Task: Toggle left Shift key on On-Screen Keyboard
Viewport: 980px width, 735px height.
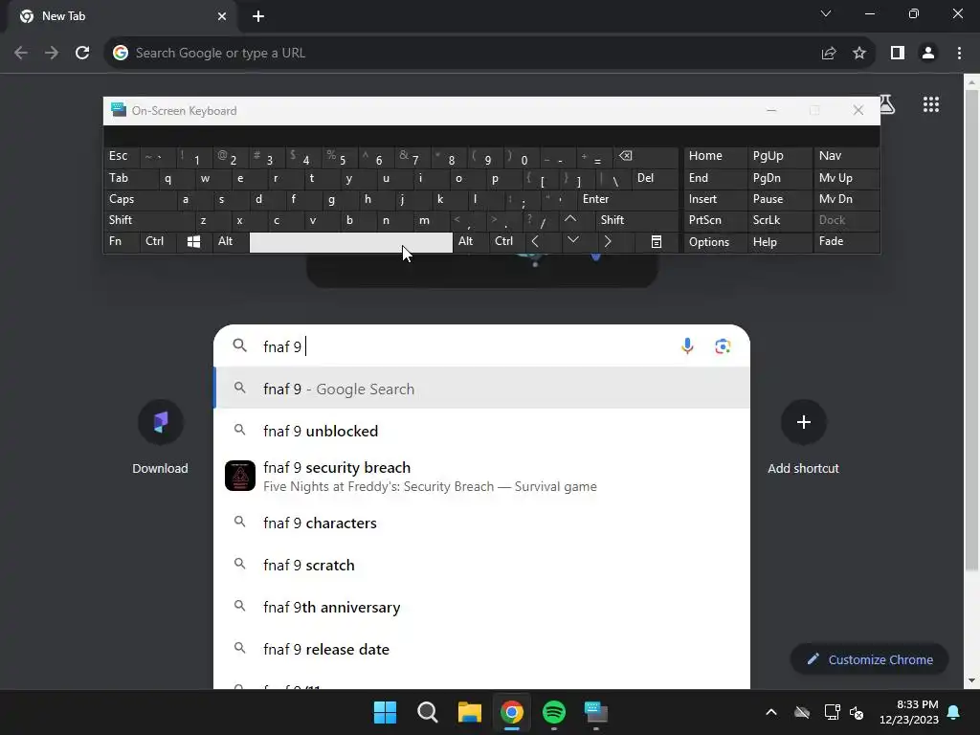Action: [148, 220]
